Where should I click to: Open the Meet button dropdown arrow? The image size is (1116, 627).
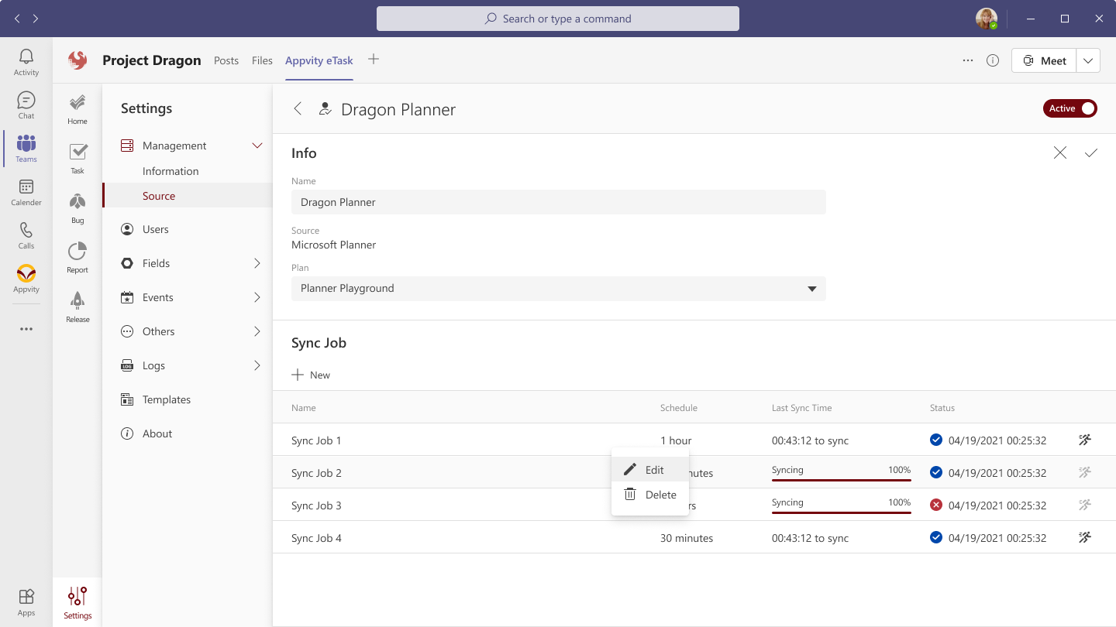click(1088, 60)
